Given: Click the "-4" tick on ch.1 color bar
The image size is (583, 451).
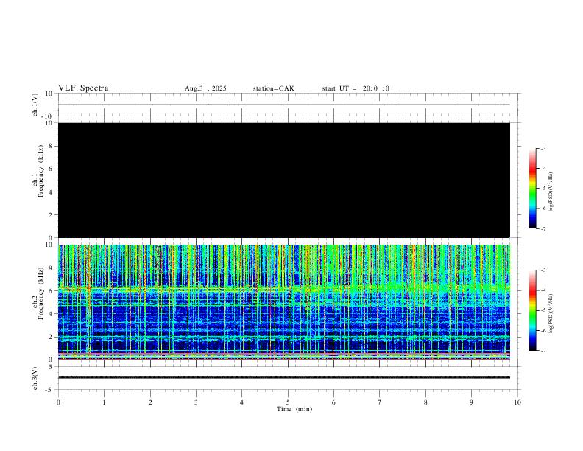Looking at the screenshot, I should 543,169.
